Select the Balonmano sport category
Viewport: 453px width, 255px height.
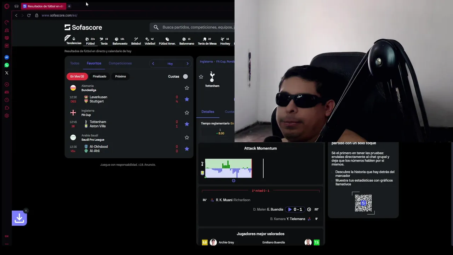187,41
